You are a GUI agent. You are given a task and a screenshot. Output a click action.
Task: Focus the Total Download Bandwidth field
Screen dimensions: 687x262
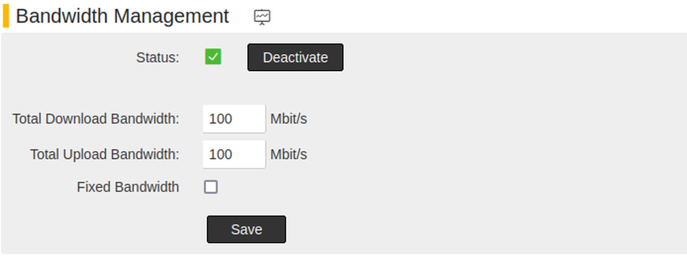pos(234,119)
